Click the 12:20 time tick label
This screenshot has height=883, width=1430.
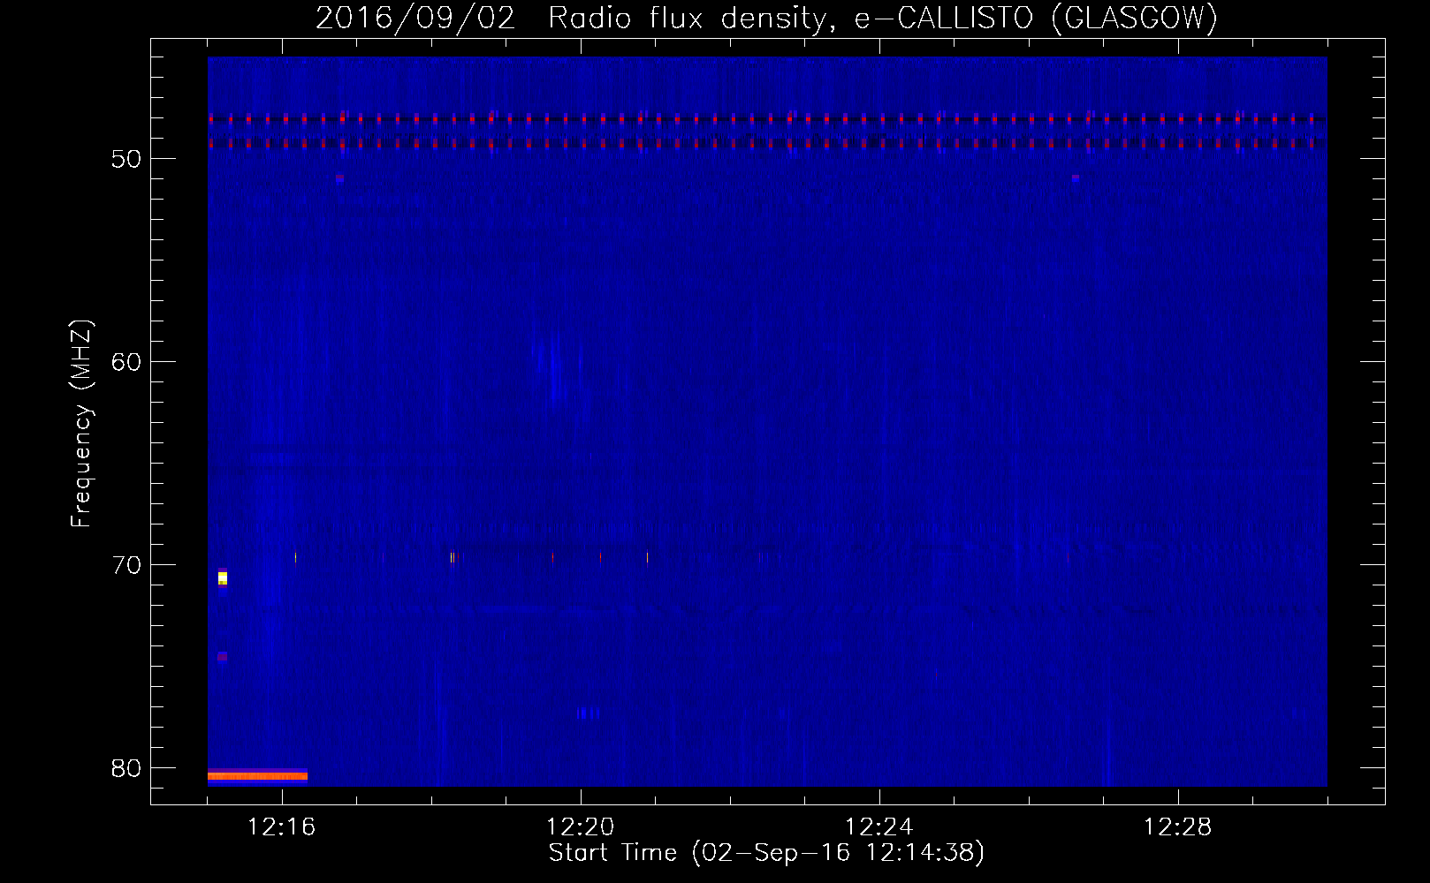581,826
